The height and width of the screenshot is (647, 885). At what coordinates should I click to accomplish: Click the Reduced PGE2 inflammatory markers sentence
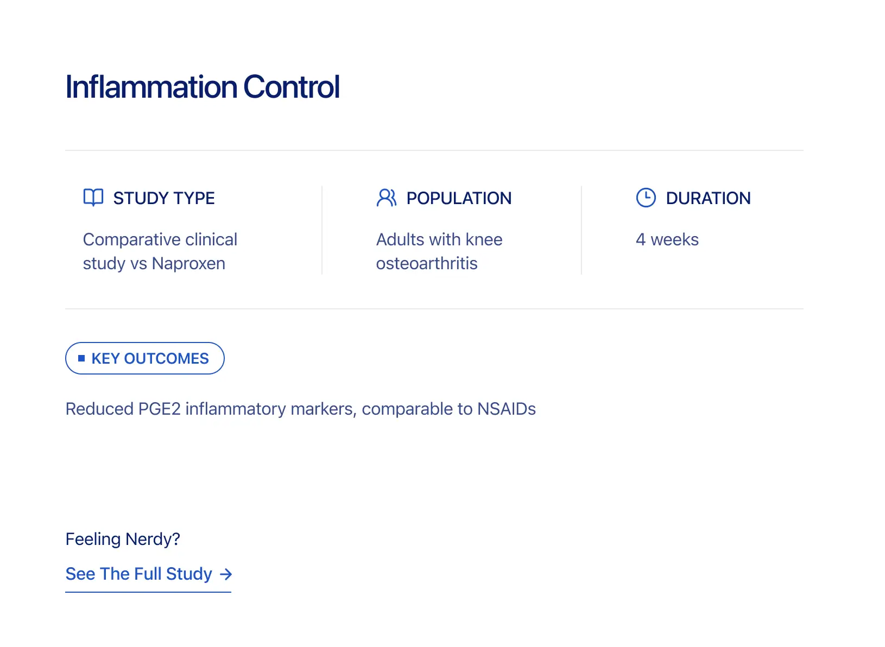point(300,409)
